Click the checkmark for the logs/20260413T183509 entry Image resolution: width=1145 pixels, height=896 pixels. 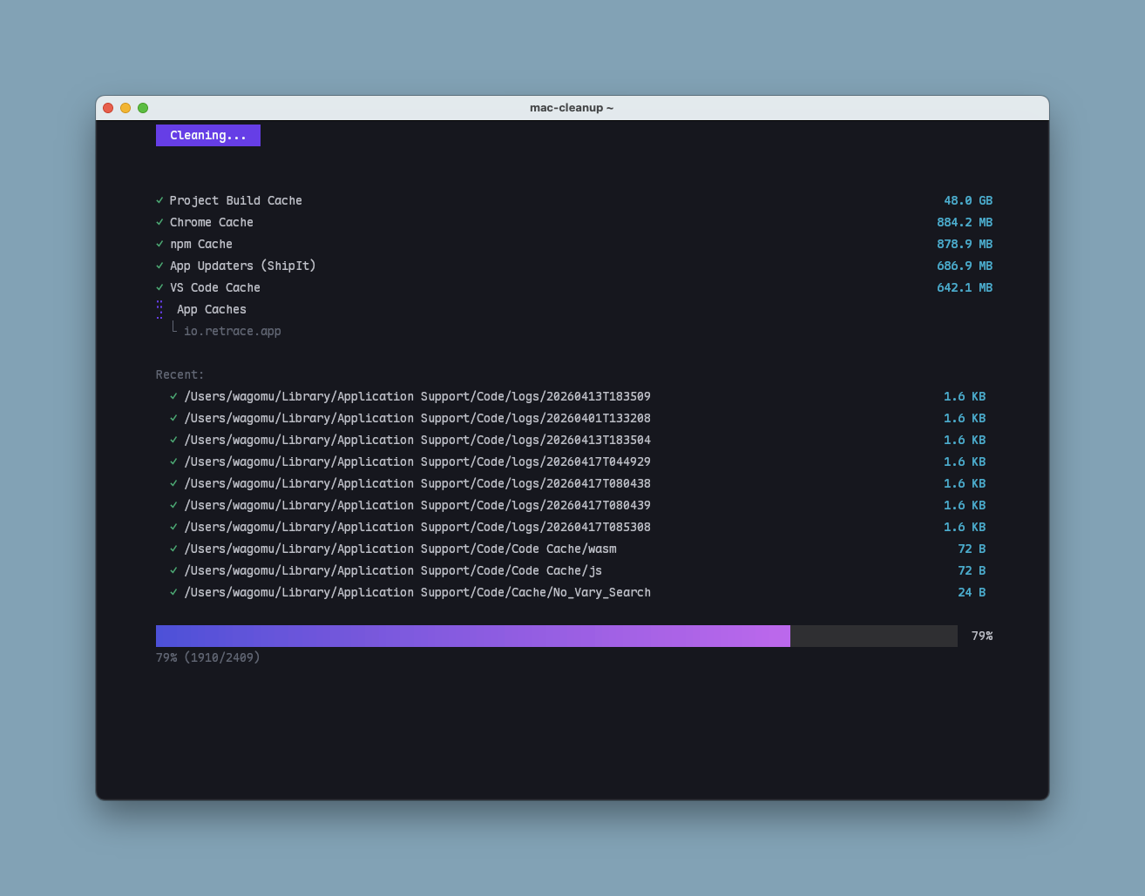(173, 396)
